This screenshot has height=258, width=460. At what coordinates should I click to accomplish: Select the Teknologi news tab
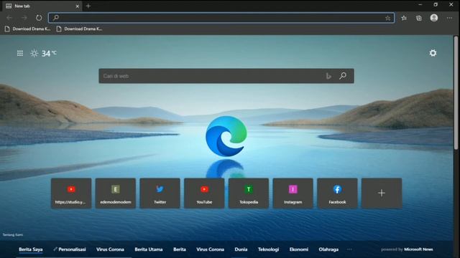[268, 249]
